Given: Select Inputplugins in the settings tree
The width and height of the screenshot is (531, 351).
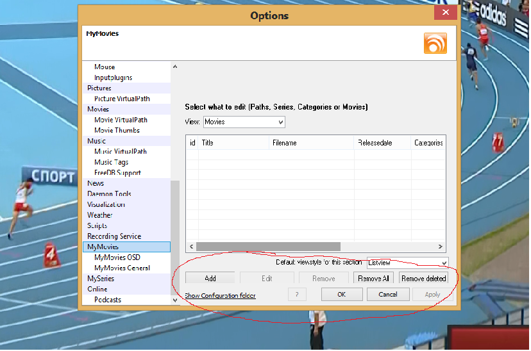Looking at the screenshot, I should (x=113, y=78).
